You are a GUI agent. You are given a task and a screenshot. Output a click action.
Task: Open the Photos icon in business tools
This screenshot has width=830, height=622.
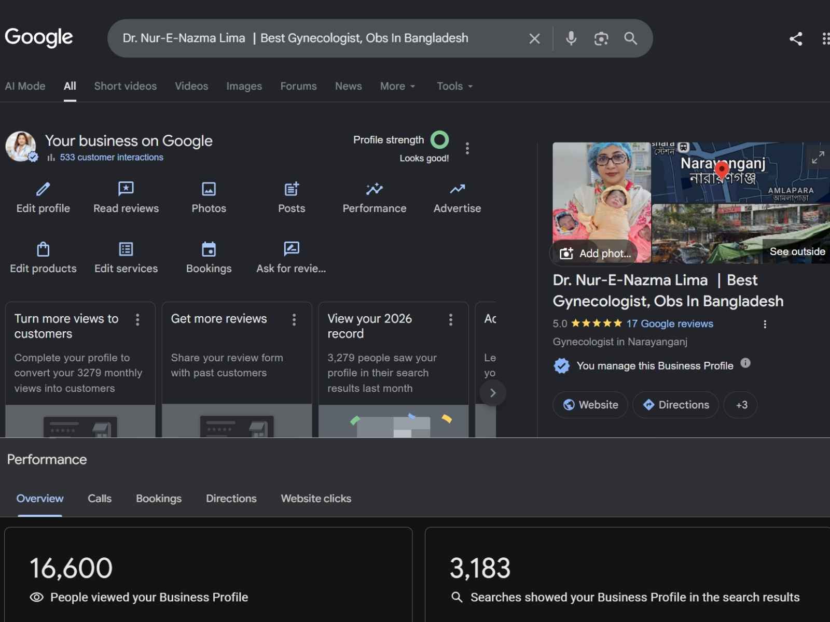click(x=209, y=189)
